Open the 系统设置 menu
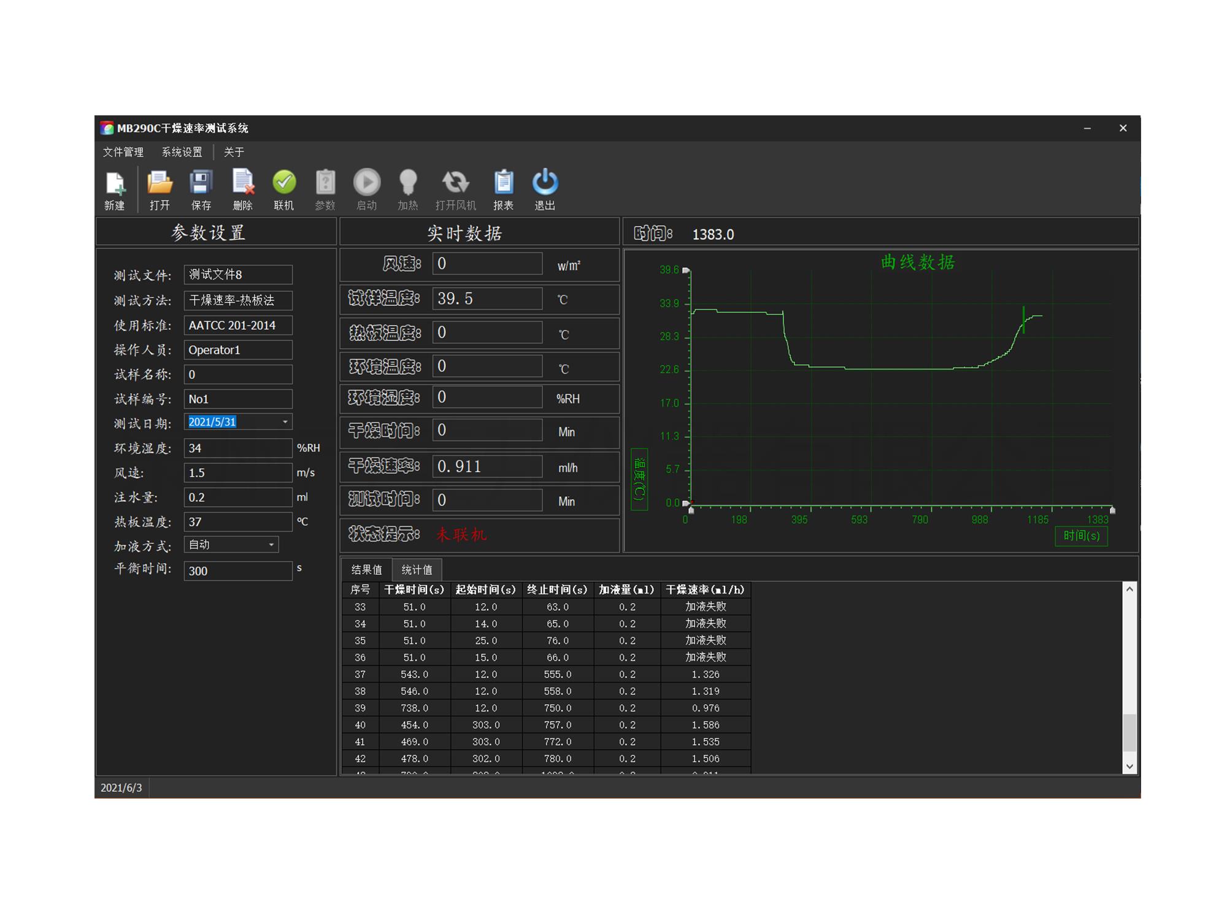 click(x=182, y=152)
